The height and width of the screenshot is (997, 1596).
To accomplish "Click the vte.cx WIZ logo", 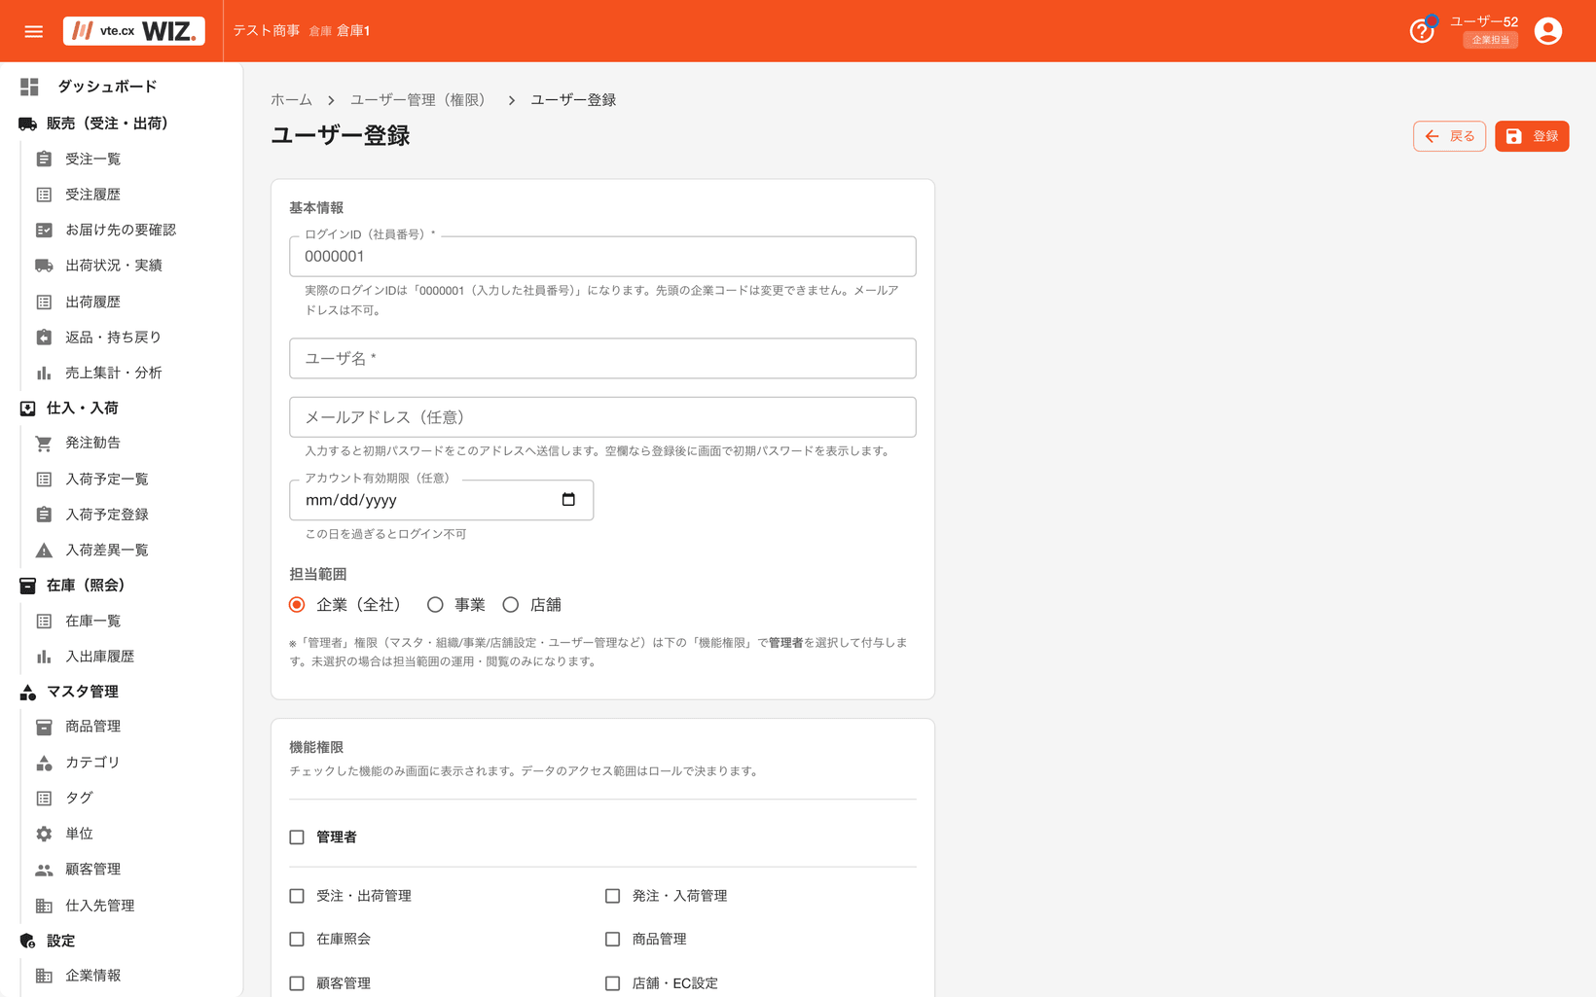I will click(x=134, y=31).
